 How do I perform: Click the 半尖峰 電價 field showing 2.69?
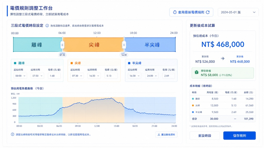[169, 76]
